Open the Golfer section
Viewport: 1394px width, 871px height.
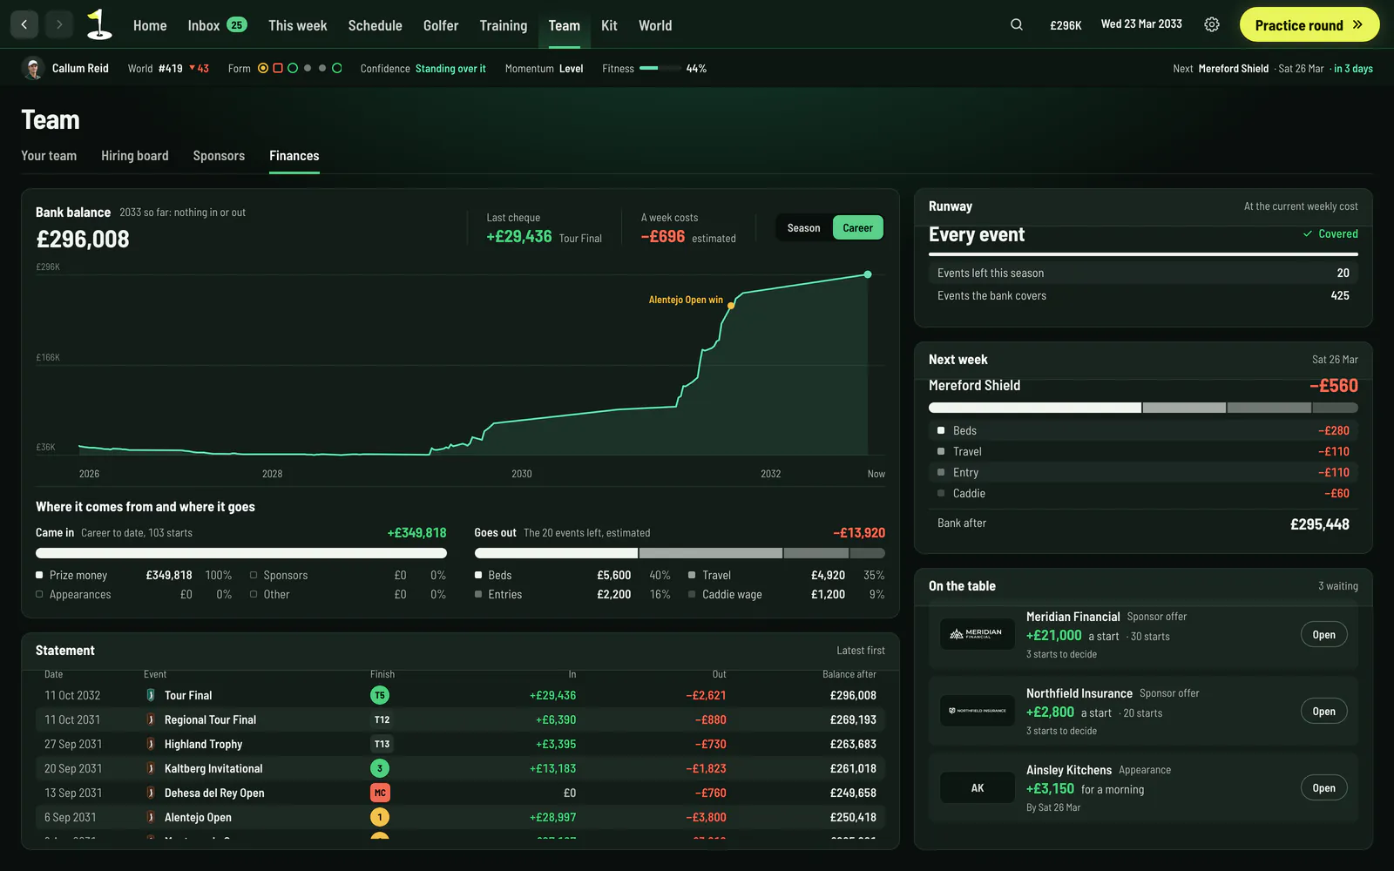tap(441, 25)
